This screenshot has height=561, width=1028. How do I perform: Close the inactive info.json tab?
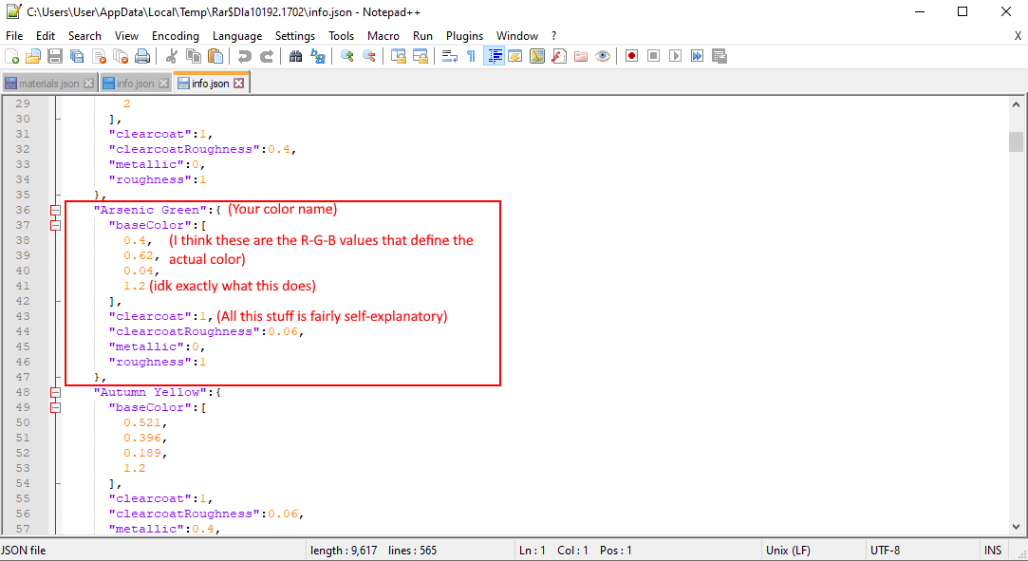[164, 84]
